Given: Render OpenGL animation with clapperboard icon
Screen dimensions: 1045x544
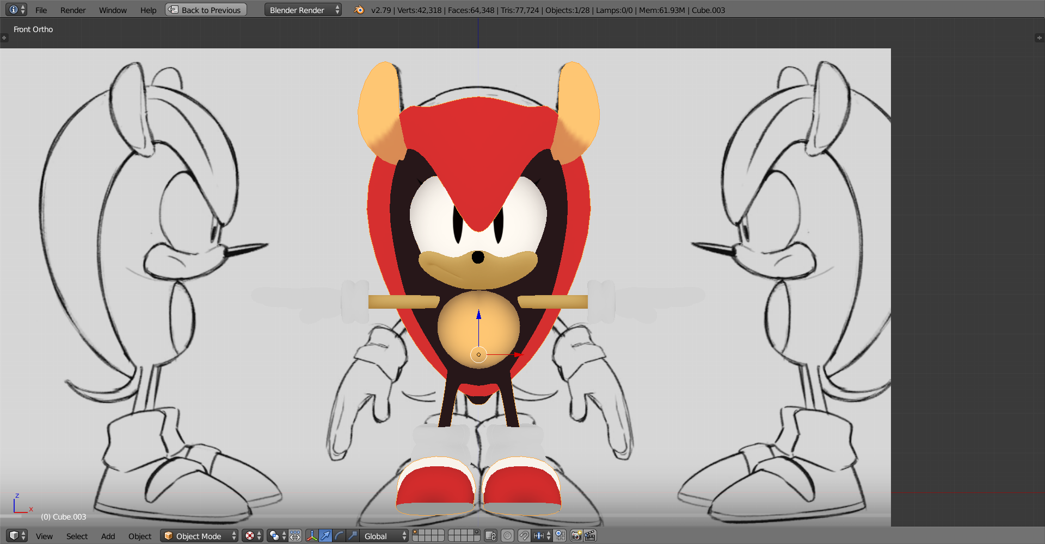Looking at the screenshot, I should point(591,536).
